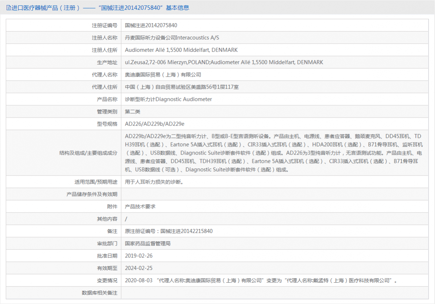Select the 注册人住所 label

coord(105,50)
